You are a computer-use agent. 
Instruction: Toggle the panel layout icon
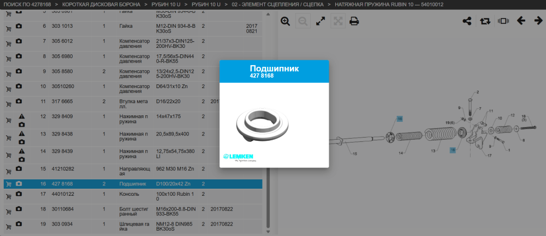[503, 21]
